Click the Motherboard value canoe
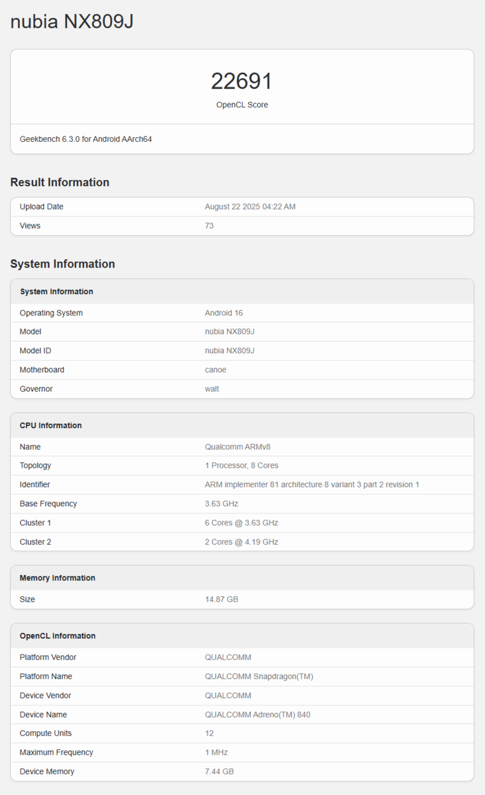The height and width of the screenshot is (795, 485). [216, 370]
